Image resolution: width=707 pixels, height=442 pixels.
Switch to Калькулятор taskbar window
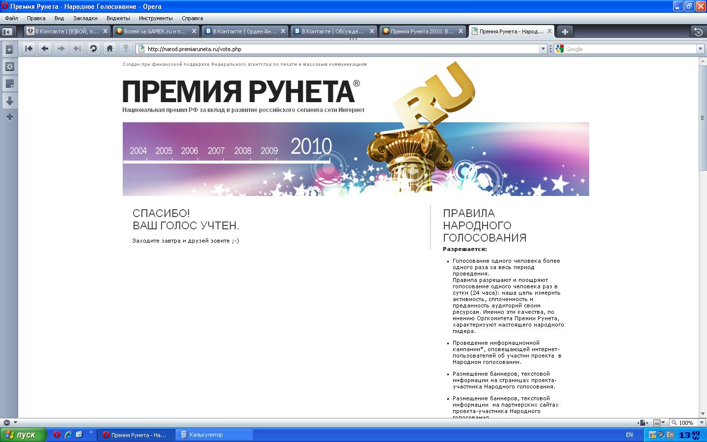point(215,435)
